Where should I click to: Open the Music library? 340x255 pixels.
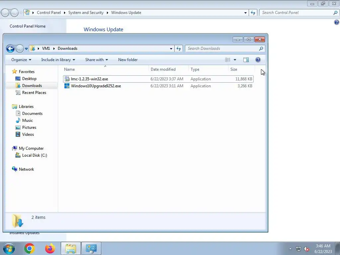coord(27,120)
